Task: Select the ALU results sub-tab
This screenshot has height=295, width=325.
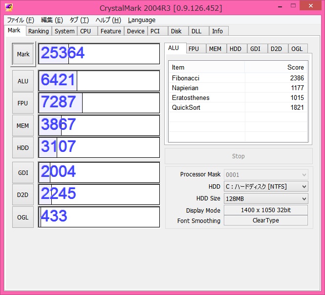Action: point(175,48)
